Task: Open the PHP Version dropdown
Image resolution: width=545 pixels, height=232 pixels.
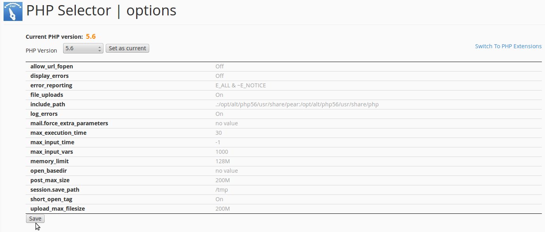Action: (83, 48)
